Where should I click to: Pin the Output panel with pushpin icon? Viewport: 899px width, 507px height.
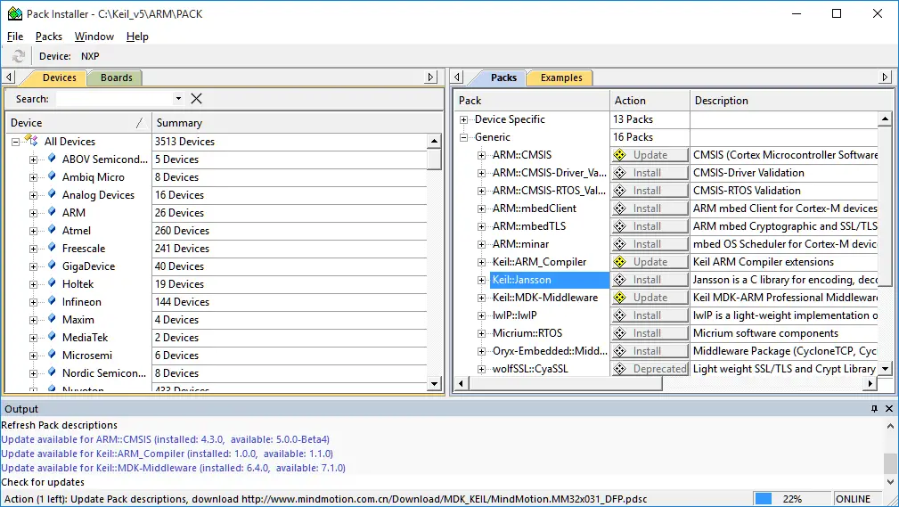pos(874,409)
